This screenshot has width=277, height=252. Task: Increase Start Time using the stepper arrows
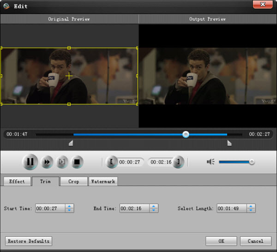point(69,206)
